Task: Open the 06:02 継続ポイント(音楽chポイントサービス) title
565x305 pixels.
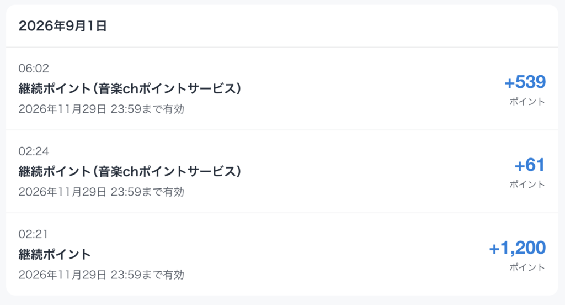Action: 130,88
